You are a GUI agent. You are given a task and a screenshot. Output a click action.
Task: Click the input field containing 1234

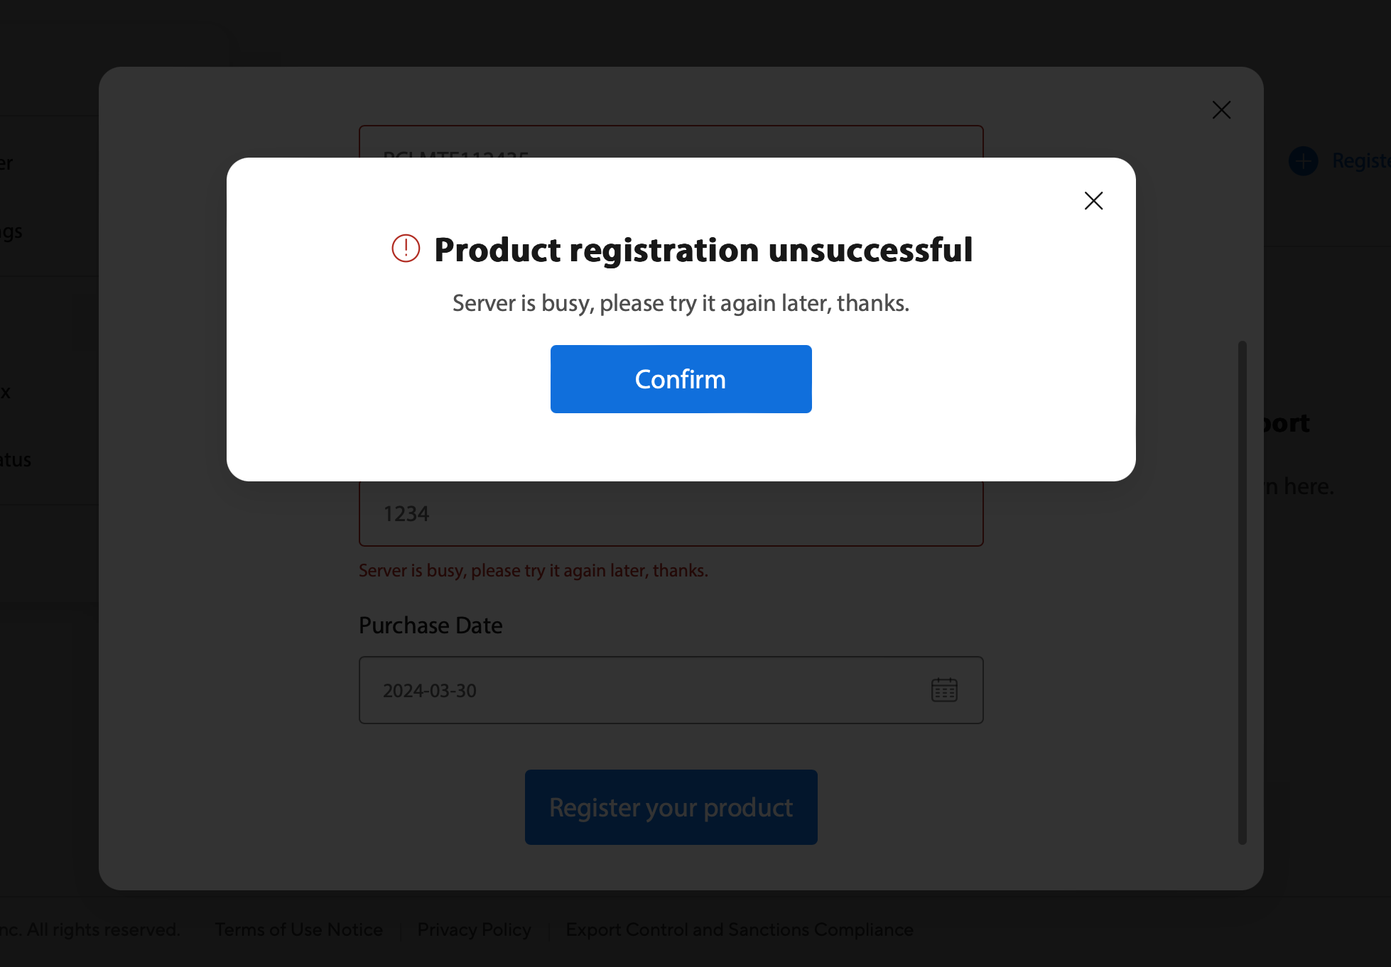pos(671,514)
